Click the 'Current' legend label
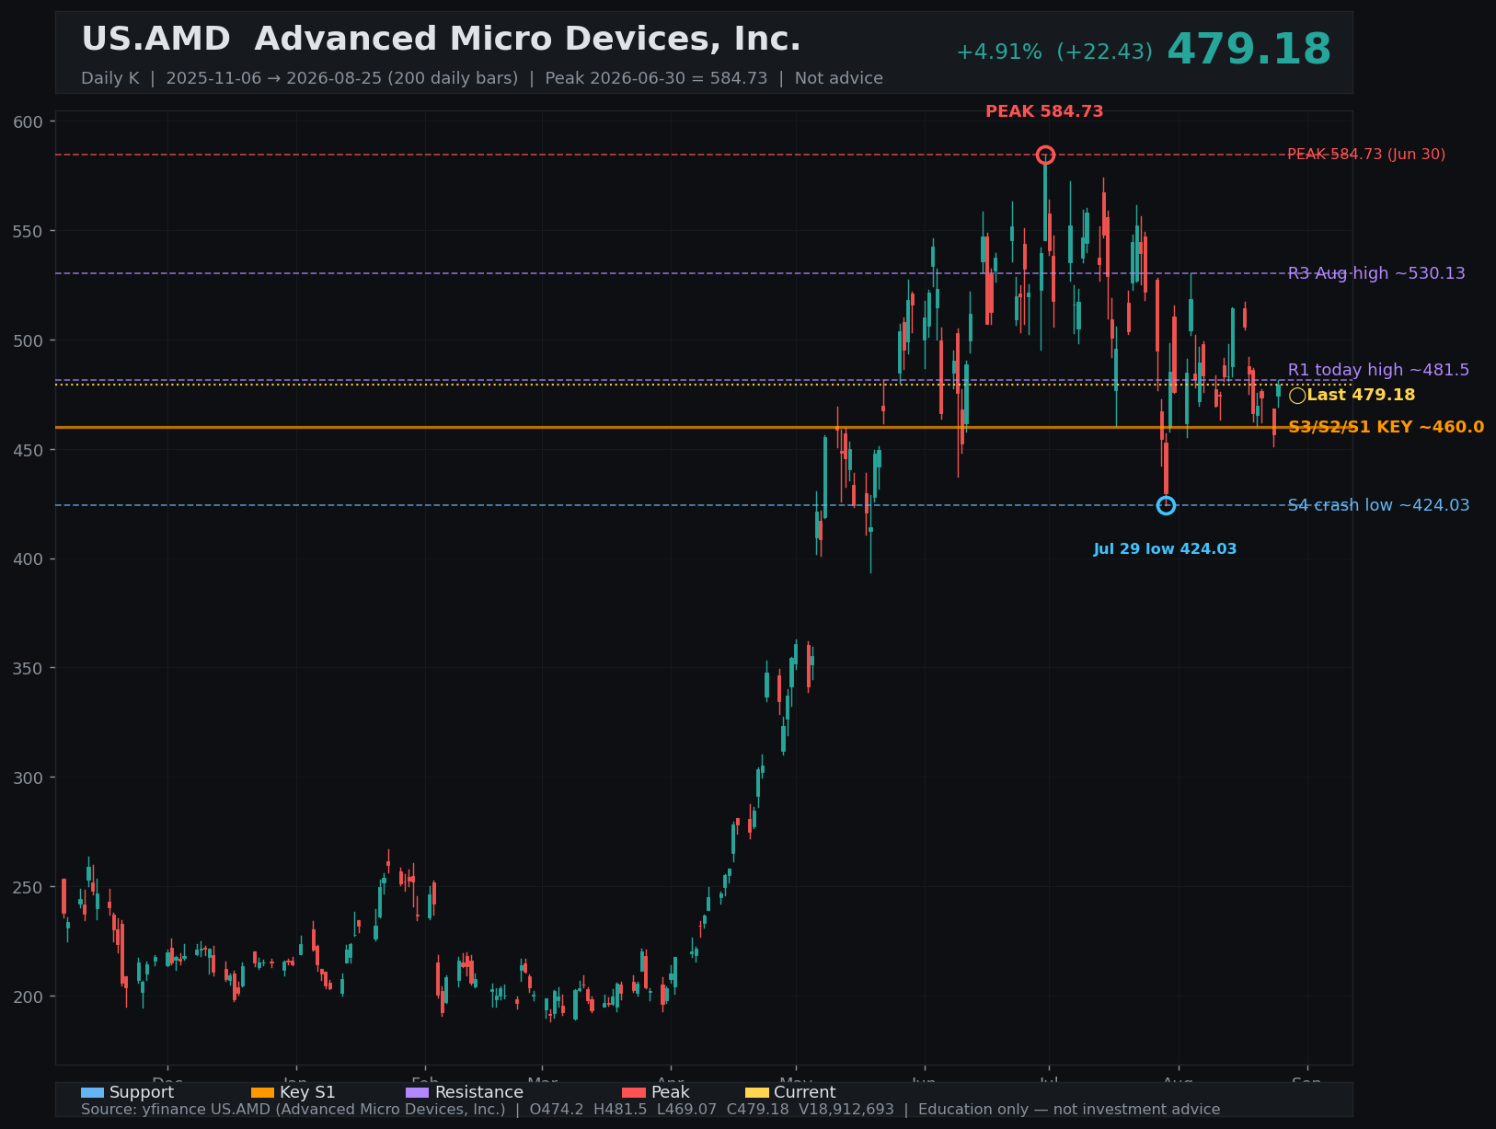The image size is (1496, 1129). (804, 1092)
